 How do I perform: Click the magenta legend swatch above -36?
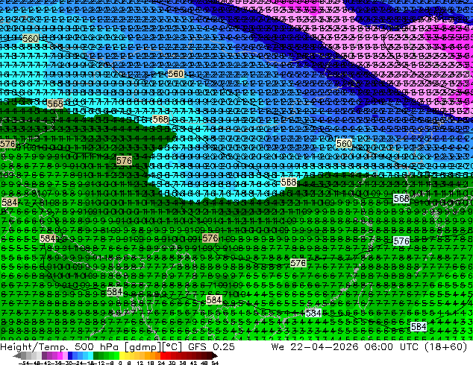click(60, 356)
